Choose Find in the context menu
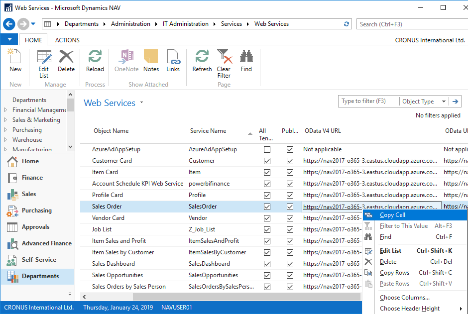Viewport: 468px width, 314px height. pos(415,237)
